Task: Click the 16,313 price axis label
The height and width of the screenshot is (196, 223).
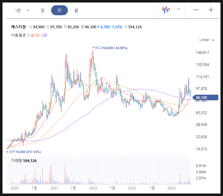Action: point(202,149)
